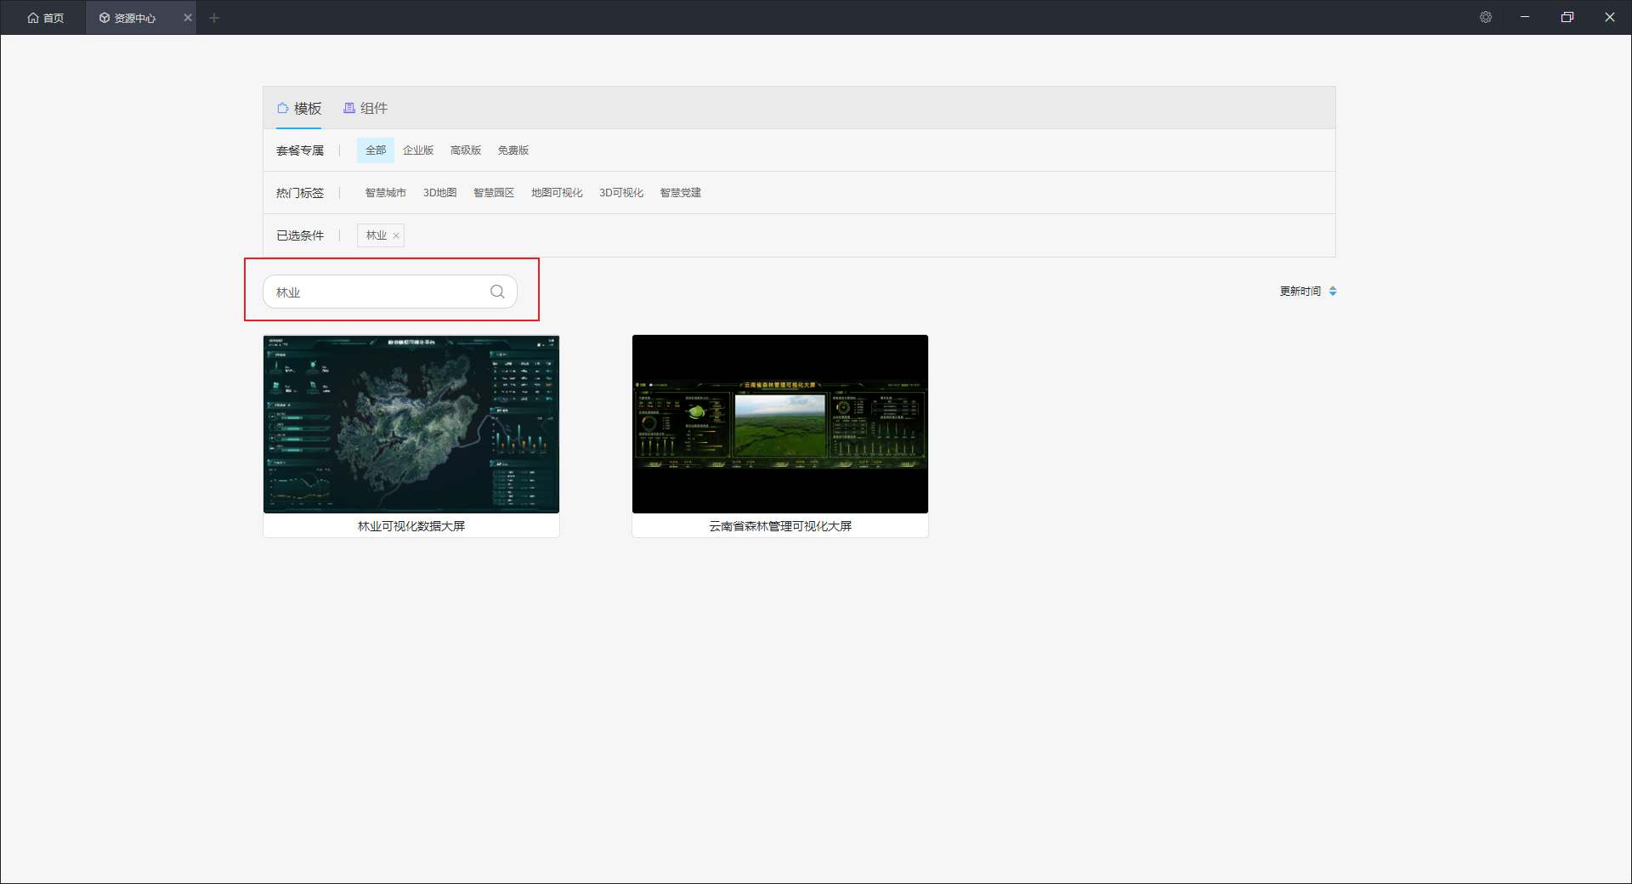Select the 组件 tab
Image resolution: width=1632 pixels, height=884 pixels.
pos(365,108)
